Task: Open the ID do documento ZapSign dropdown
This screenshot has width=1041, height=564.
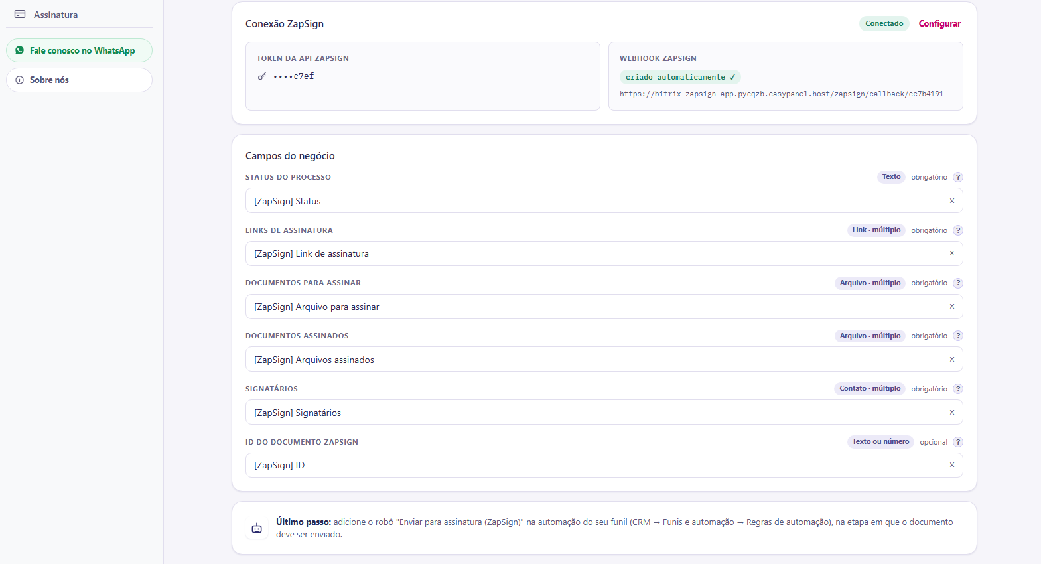Action: pyautogui.click(x=604, y=465)
